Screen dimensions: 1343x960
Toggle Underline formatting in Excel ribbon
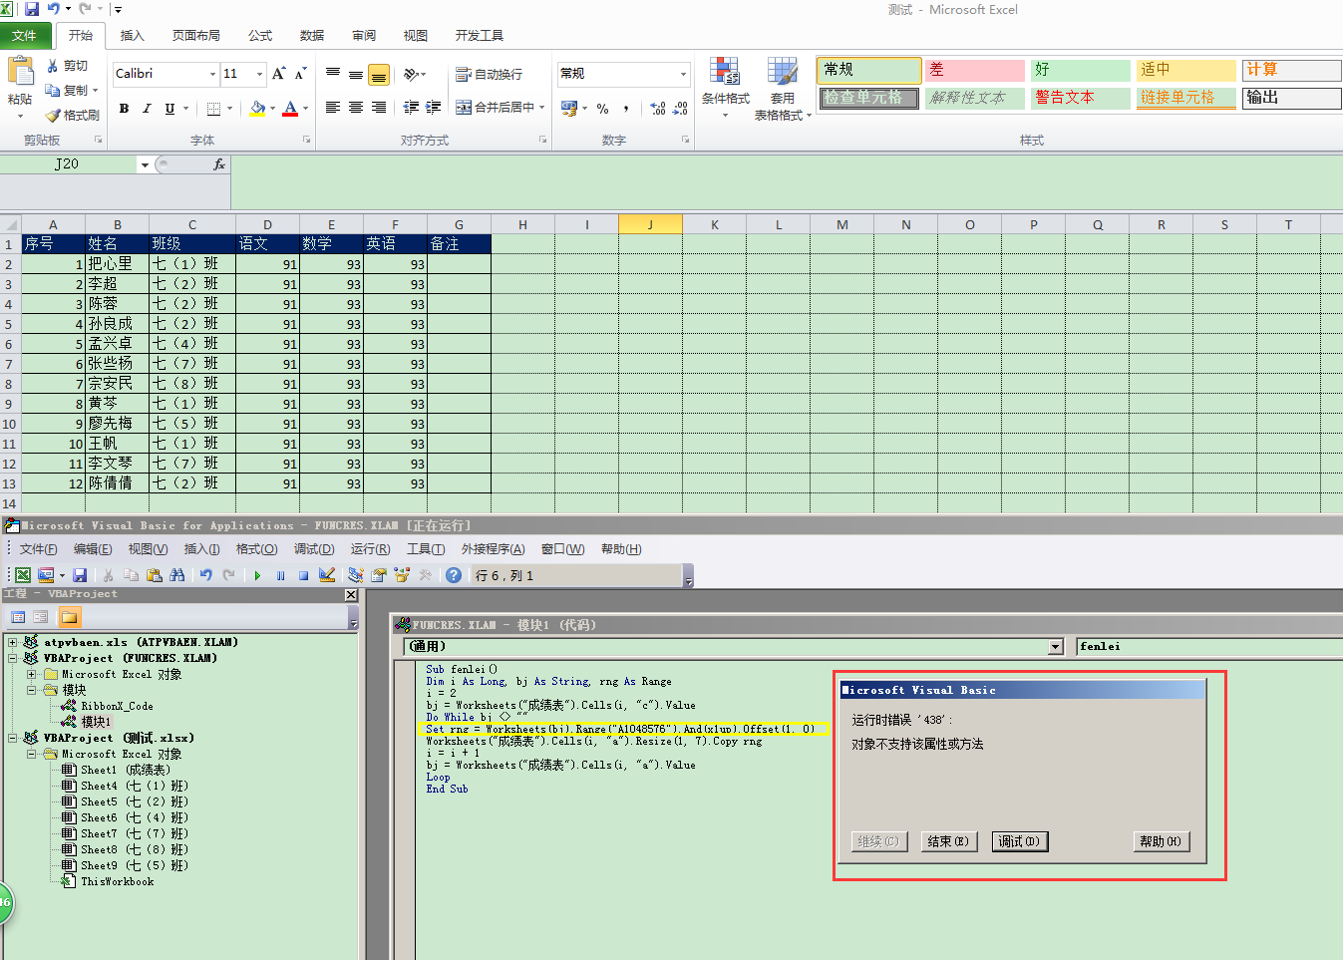tap(169, 108)
